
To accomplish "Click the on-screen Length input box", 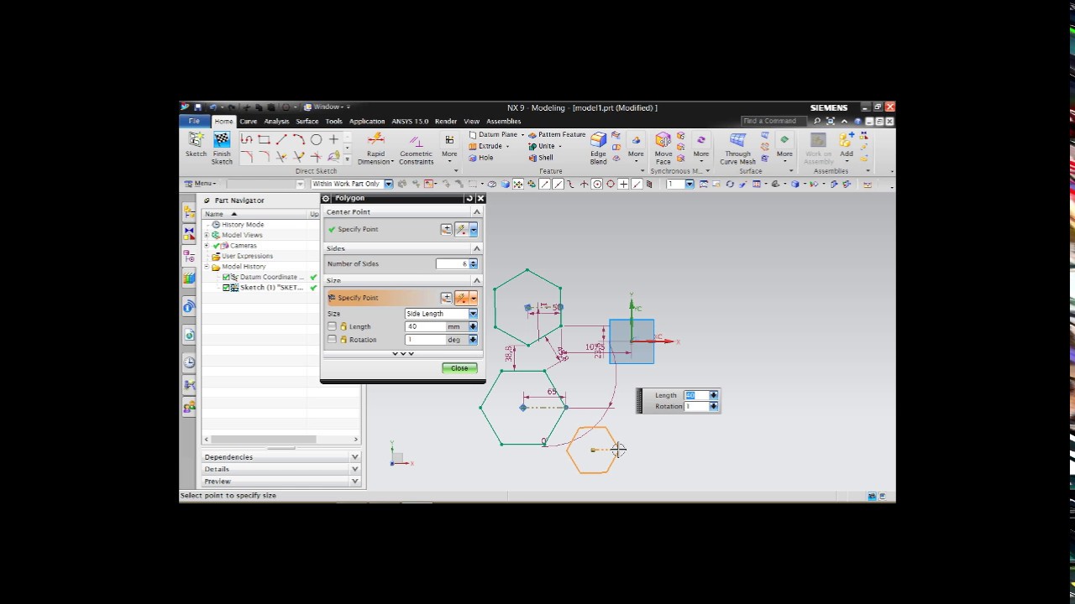I will tap(696, 395).
